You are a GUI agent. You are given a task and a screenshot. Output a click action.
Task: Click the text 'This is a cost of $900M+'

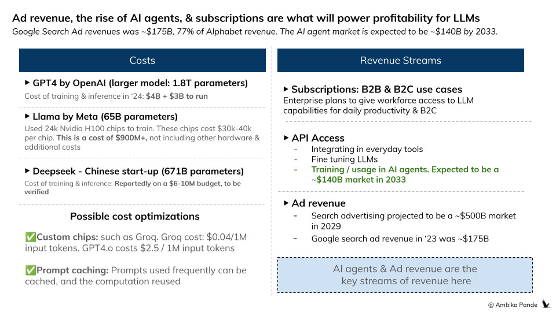[x=101, y=138]
